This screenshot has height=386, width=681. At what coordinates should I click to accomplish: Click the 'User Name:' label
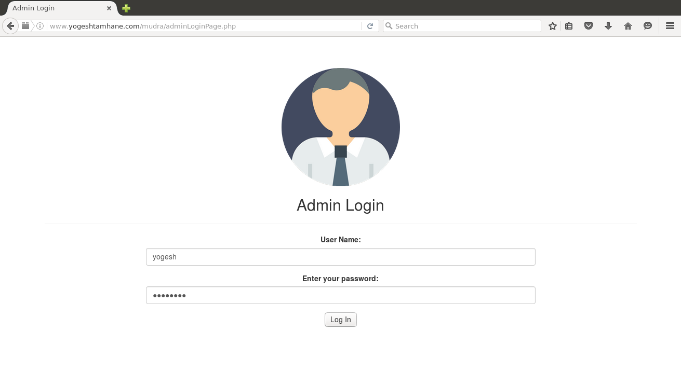click(x=341, y=240)
